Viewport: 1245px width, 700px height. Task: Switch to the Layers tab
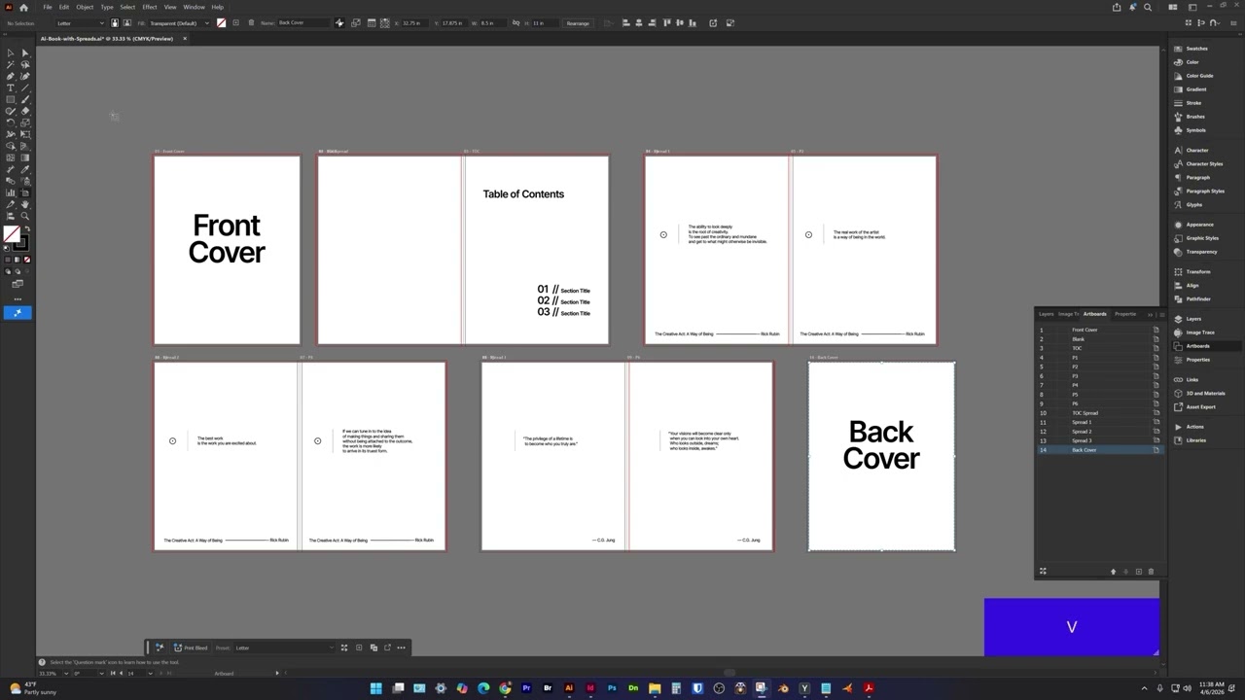(x=1046, y=314)
